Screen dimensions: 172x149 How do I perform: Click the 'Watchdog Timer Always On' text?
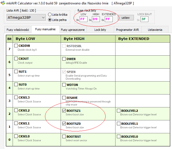point(81,89)
